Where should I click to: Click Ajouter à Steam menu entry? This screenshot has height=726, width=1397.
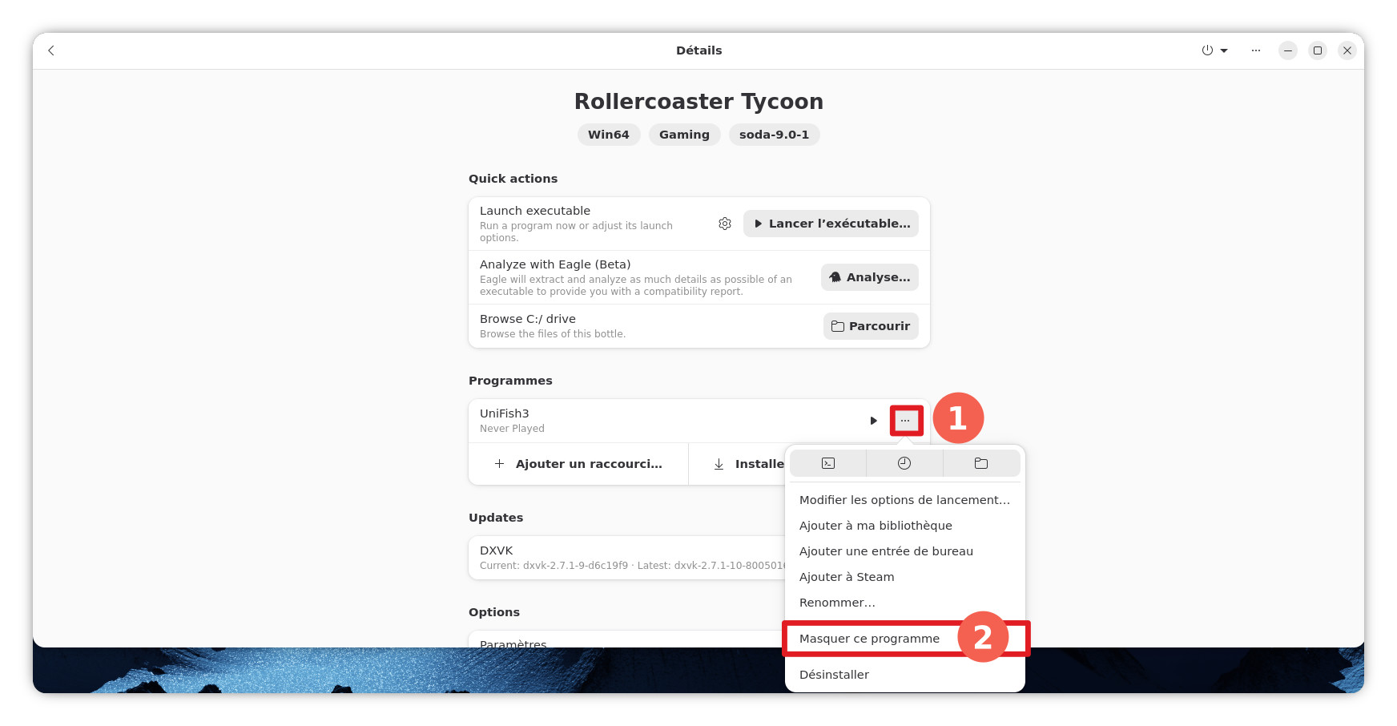pos(847,577)
